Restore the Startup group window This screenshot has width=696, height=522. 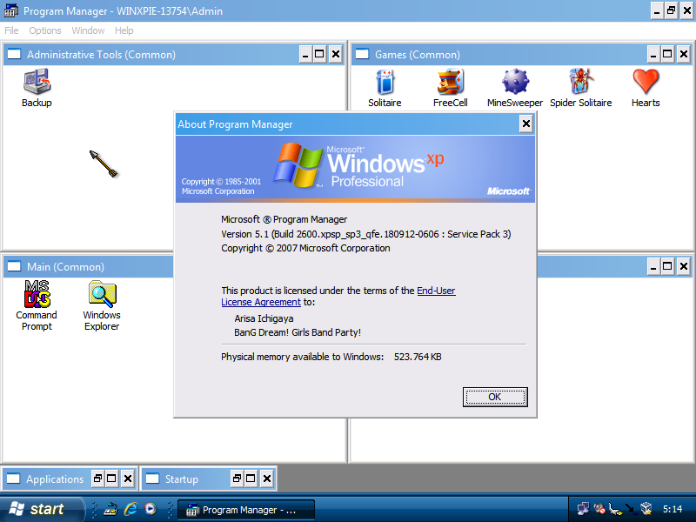coord(237,478)
